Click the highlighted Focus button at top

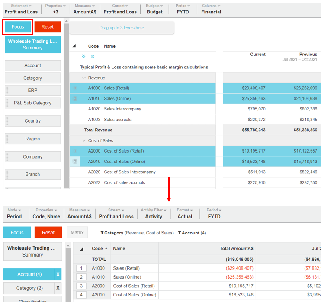[x=18, y=27]
